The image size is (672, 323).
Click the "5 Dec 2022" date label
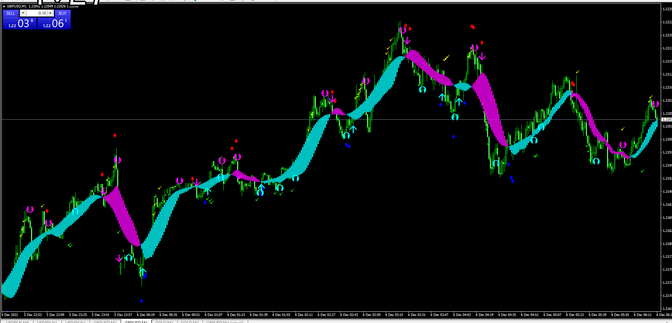tap(10, 315)
